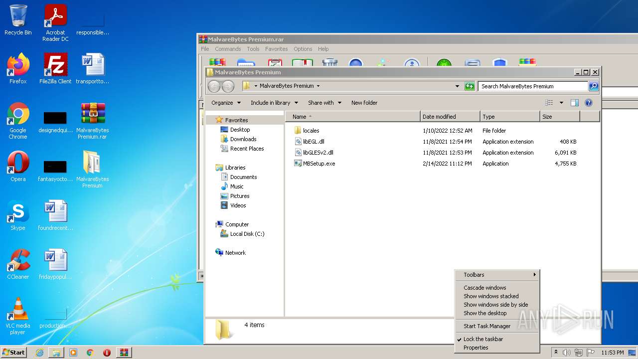Click the Explorer help question mark icon
638x359 pixels.
click(x=589, y=103)
